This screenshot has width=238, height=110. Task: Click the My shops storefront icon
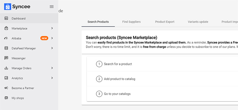tap(6, 98)
